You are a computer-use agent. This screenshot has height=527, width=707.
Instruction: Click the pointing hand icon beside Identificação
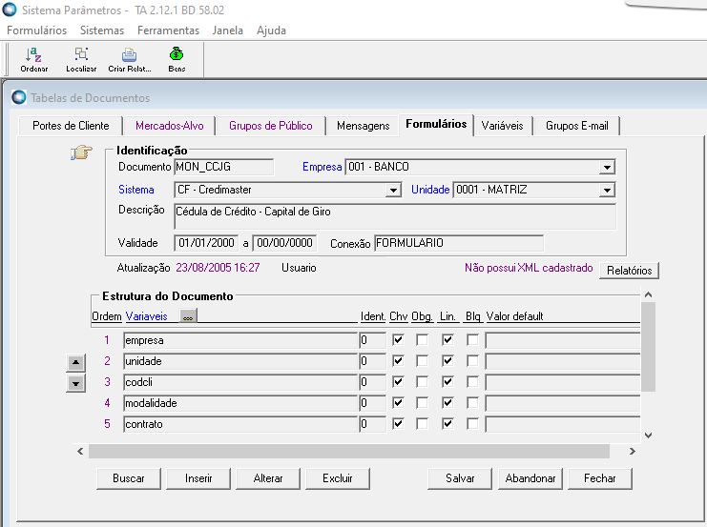81,152
